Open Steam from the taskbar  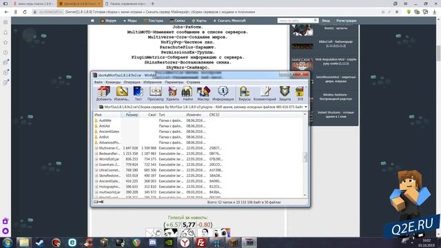pos(40,242)
